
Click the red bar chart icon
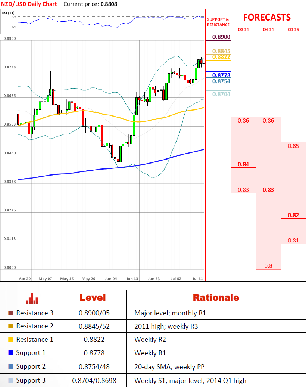click(x=32, y=299)
